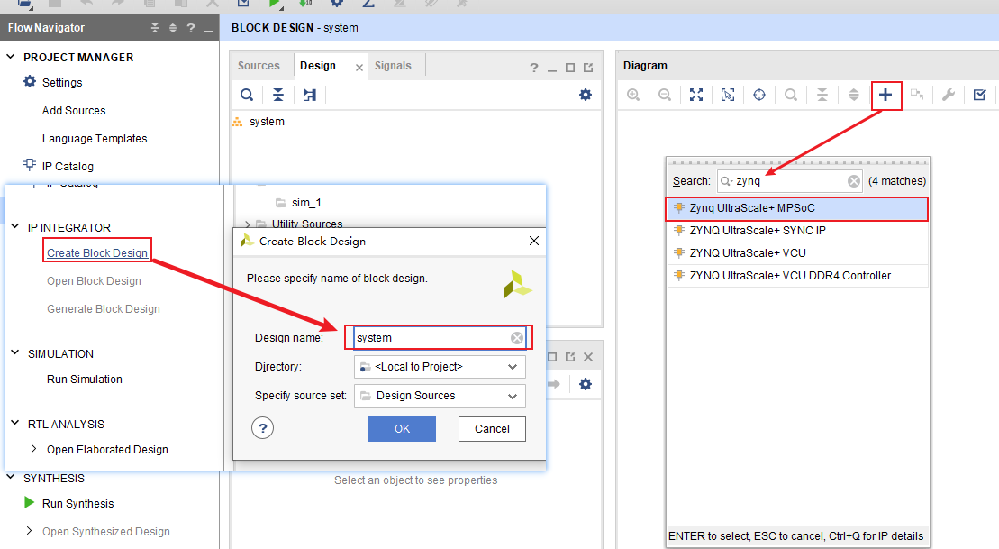Select ZYNQ UltraScale+ VCU entry
Viewport: 999px width, 549px height.
point(796,253)
